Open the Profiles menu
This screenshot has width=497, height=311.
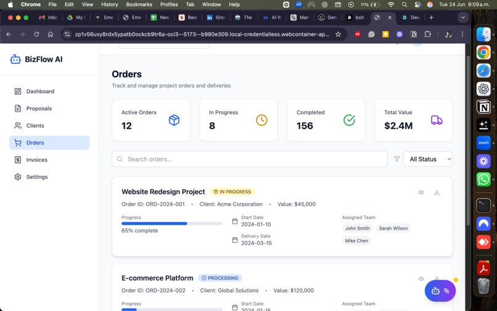169,4
